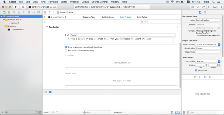The height and width of the screenshot is (115, 224).
Task: Select the Resource Tags tab
Action: click(89, 17)
